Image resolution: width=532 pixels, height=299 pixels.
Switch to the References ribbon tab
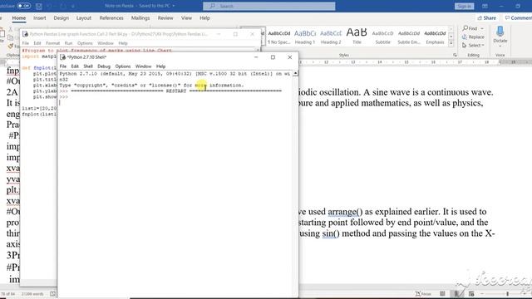111,18
